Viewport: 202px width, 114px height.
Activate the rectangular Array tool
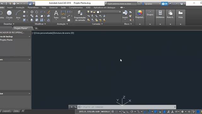pyautogui.click(x=42, y=20)
